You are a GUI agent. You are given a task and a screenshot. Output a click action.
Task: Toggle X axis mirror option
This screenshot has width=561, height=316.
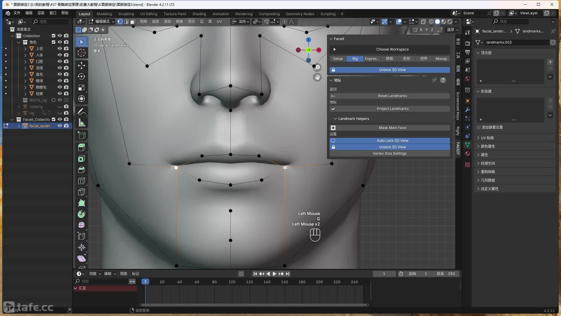(421, 30)
